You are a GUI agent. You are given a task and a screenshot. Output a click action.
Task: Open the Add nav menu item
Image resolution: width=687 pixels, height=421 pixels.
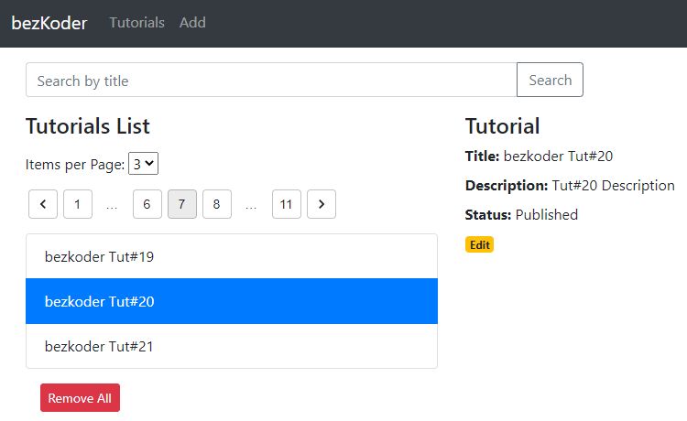[x=192, y=23]
